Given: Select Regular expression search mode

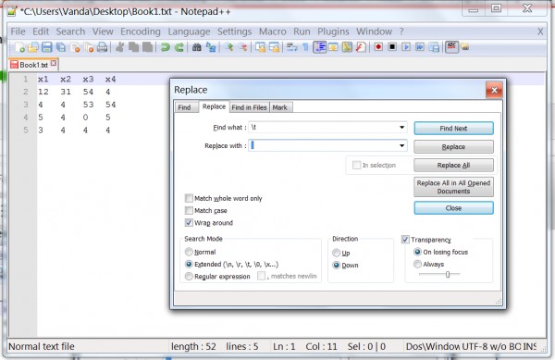Looking at the screenshot, I should 189,276.
